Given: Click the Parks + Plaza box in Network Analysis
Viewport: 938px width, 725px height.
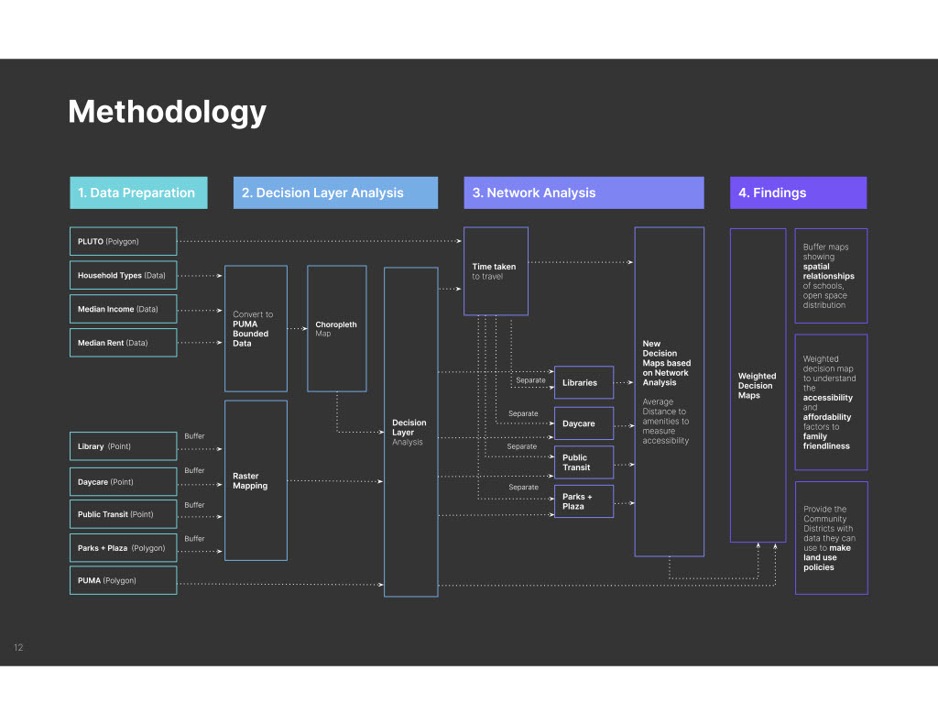Looking at the screenshot, I should 584,501.
